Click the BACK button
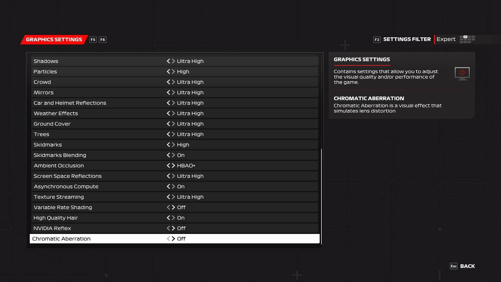The width and height of the screenshot is (501, 282). [x=467, y=266]
